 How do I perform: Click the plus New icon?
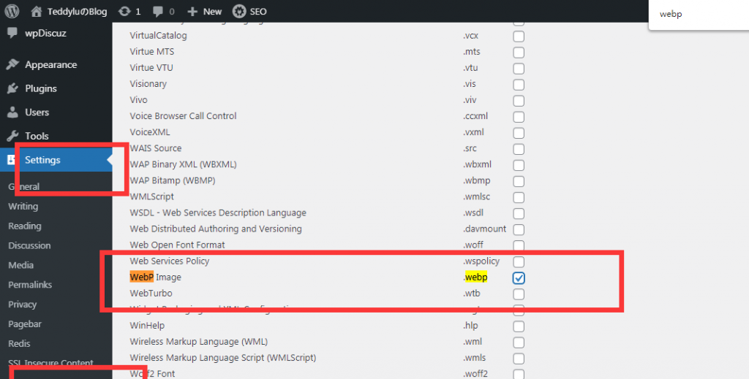point(192,12)
